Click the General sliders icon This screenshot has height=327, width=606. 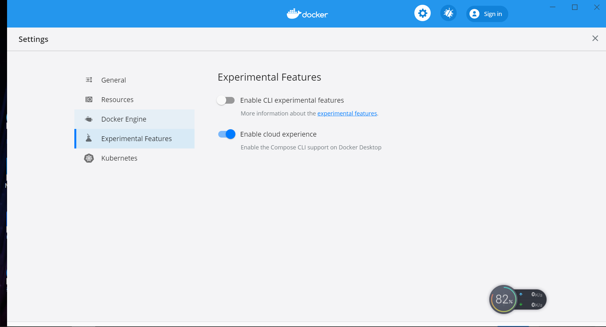(x=89, y=80)
